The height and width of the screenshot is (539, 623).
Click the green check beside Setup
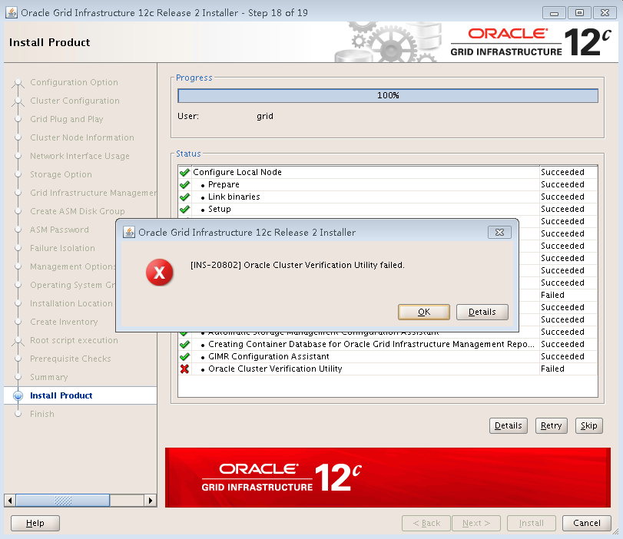tap(184, 210)
